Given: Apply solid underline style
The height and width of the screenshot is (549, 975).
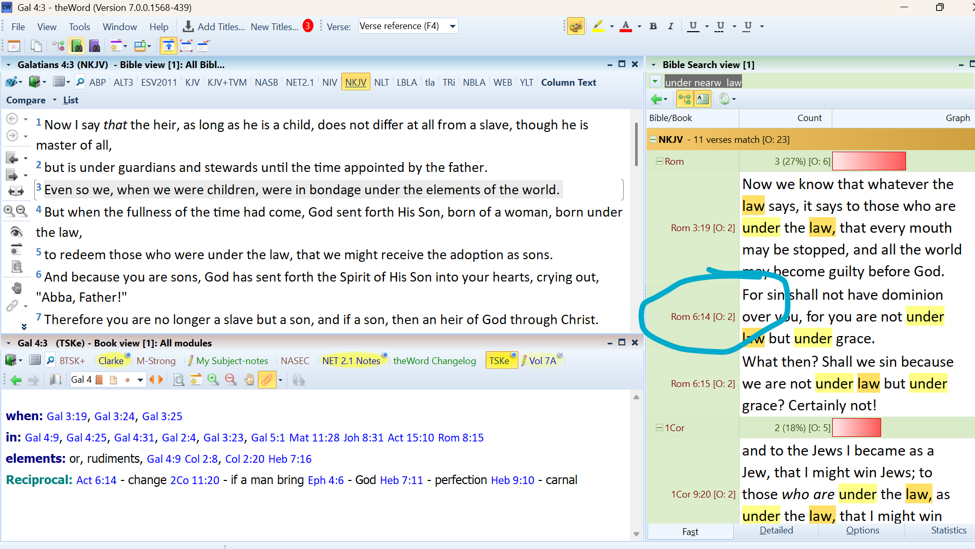Looking at the screenshot, I should pos(693,26).
